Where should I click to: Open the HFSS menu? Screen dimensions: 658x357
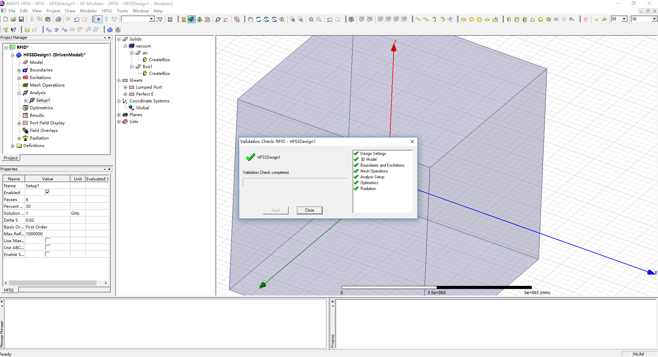pos(107,11)
